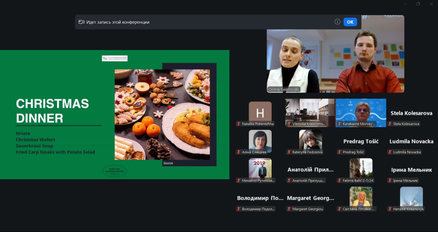This screenshot has width=438, height=232.
Task: Click 'Fried Carp Steaks with Potato Salad' line
Action: point(55,152)
